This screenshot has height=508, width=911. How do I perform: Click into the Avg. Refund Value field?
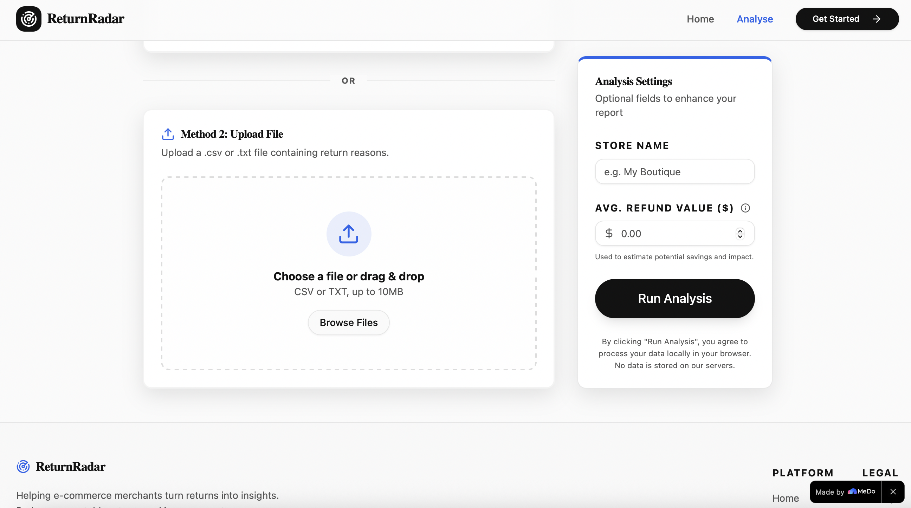tap(672, 233)
